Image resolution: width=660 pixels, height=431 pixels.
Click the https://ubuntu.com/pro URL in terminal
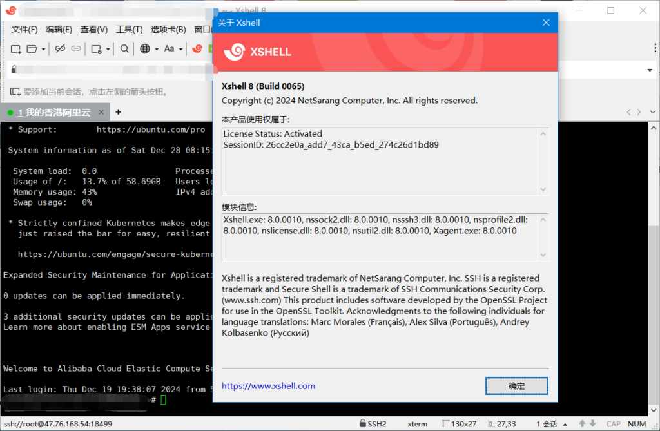[x=151, y=129]
